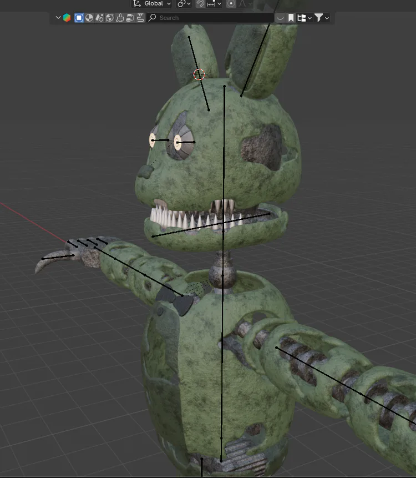
Task: Toggle the highlighted blue square-frame filter icon
Action: [79, 18]
